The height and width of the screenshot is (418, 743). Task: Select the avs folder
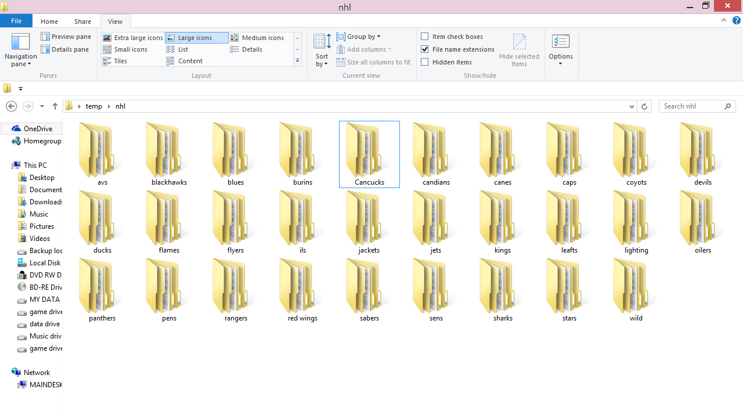103,154
